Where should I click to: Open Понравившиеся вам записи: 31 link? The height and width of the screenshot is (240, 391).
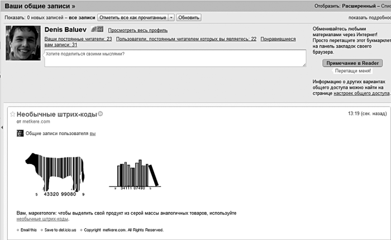(278, 39)
